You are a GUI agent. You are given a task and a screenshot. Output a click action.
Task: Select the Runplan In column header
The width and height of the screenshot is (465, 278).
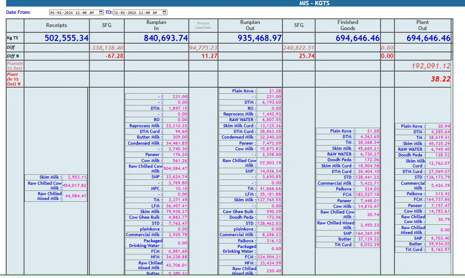tap(156, 25)
